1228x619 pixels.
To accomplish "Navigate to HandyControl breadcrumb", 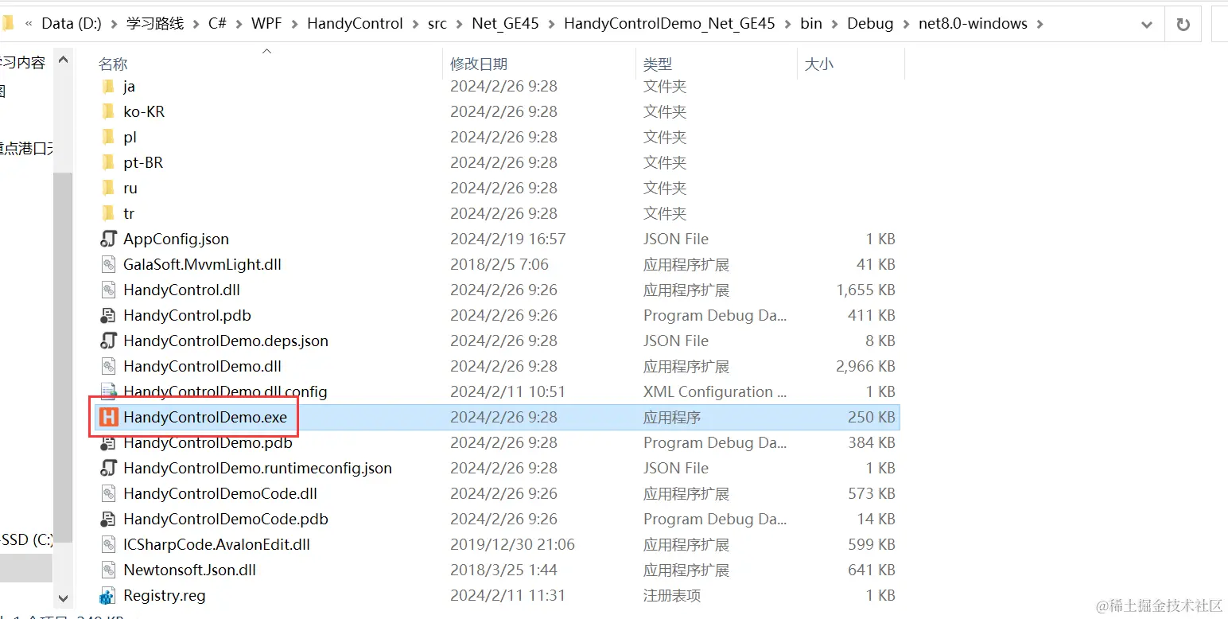I will (355, 24).
